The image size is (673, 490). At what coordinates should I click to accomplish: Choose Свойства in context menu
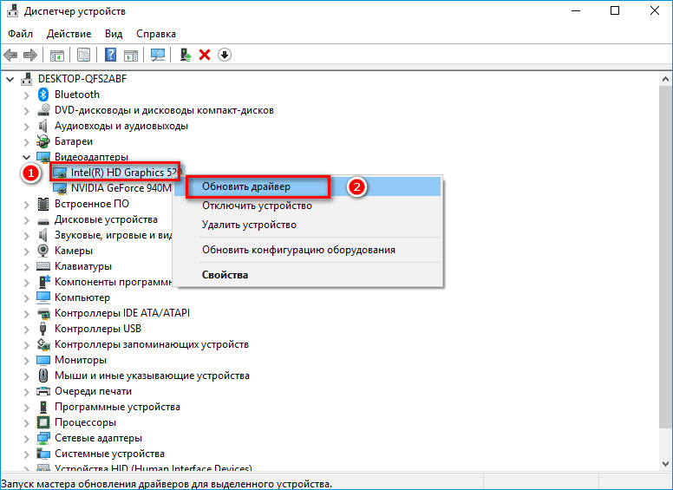pyautogui.click(x=225, y=275)
